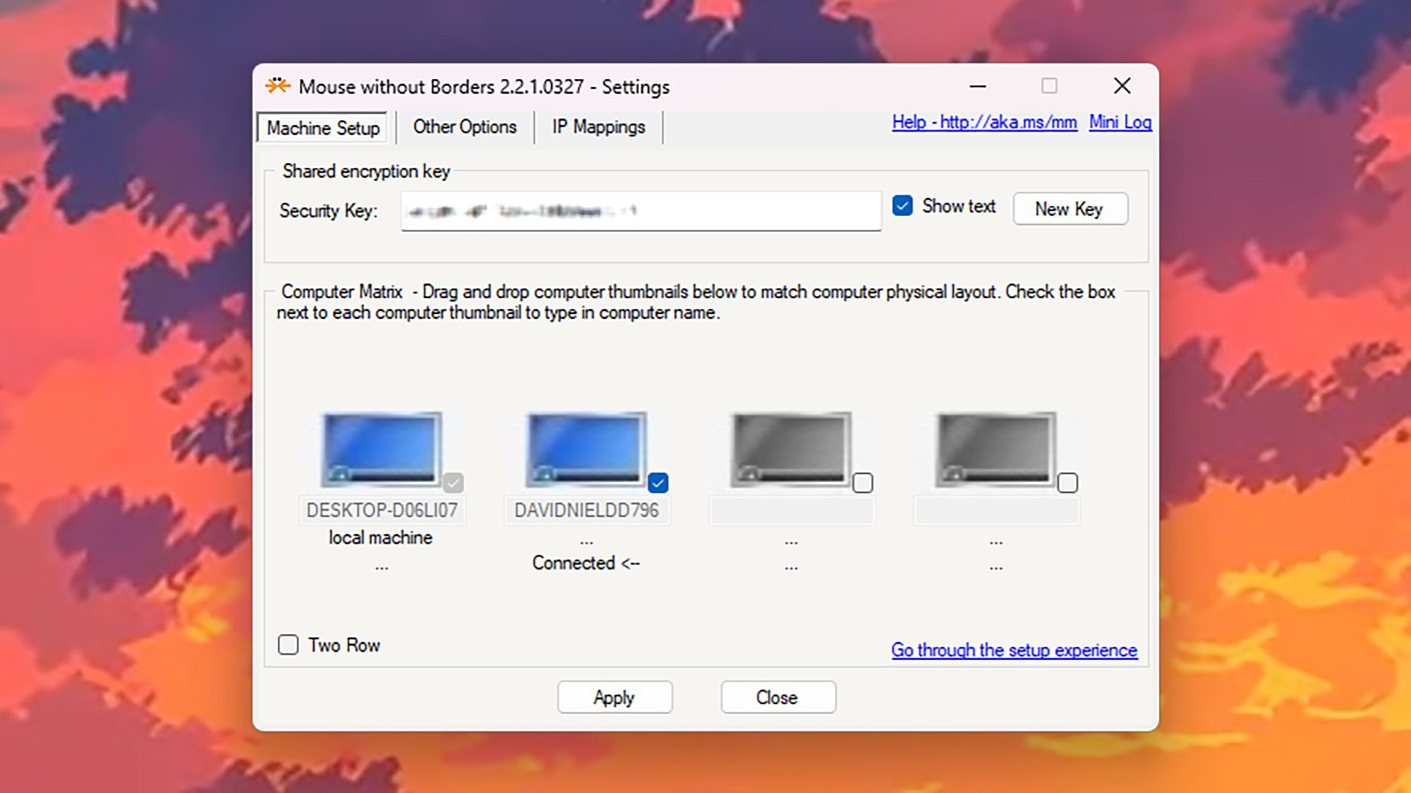Open the Help aka.ms/mm link
Screen dimensions: 1411x793
[x=984, y=122]
